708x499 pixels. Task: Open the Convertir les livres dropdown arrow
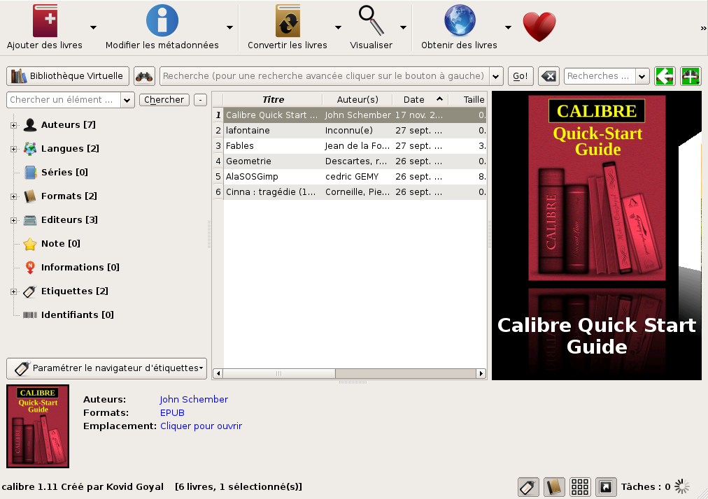338,27
